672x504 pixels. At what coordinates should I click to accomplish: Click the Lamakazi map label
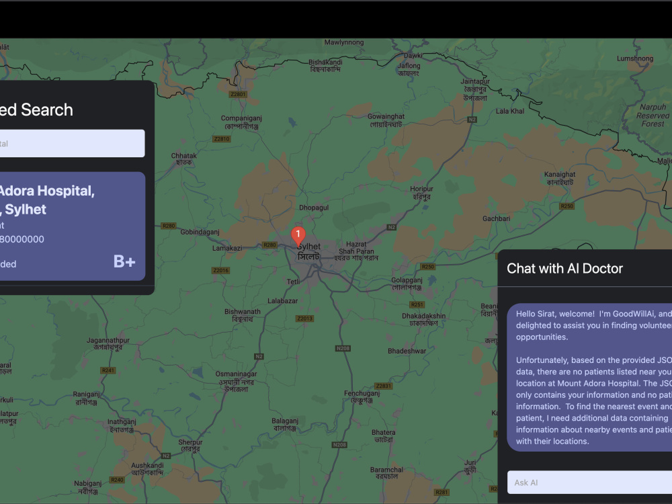coord(227,248)
